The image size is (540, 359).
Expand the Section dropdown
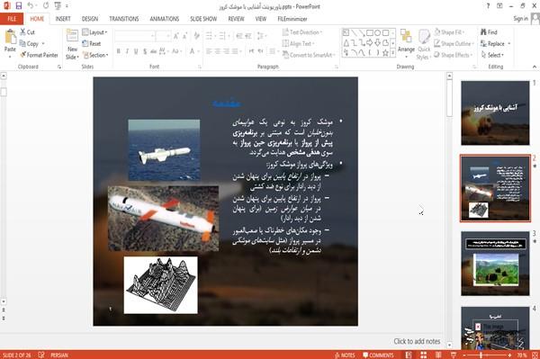(x=95, y=55)
